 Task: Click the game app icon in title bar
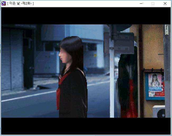click(x=4, y=3)
